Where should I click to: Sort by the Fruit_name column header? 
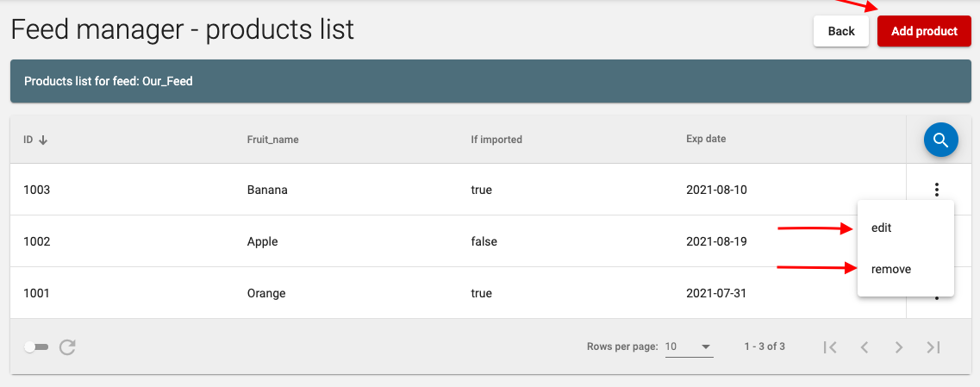tap(272, 140)
